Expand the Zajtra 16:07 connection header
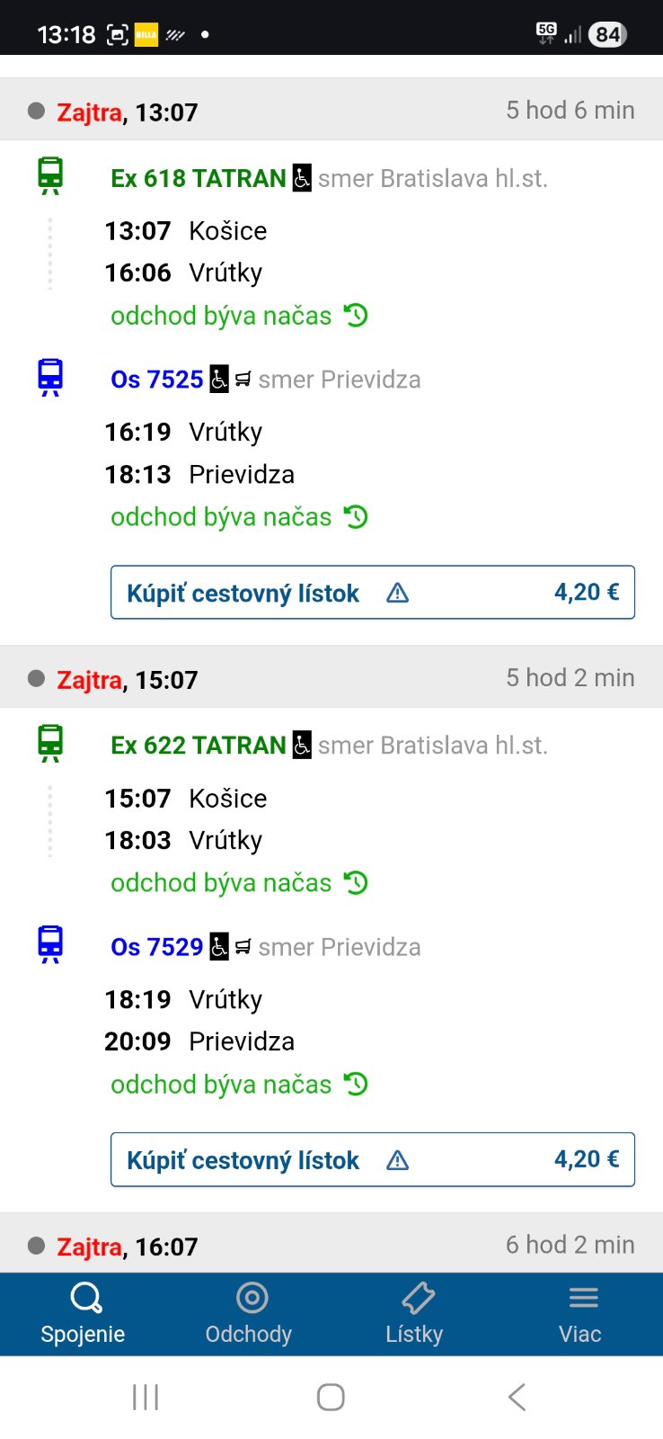 point(331,1246)
